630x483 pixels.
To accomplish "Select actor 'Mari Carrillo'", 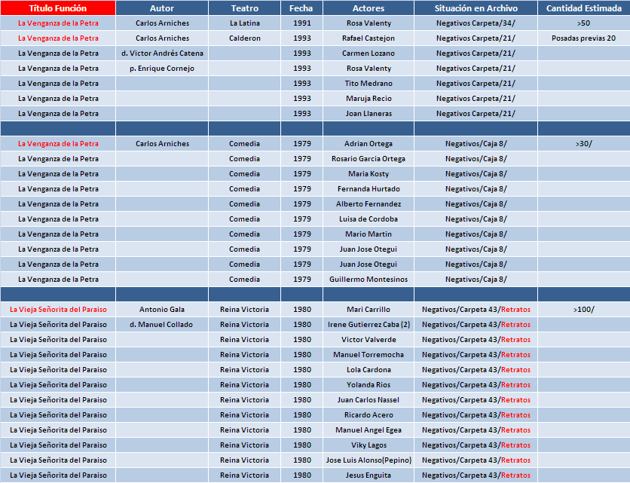I will click(x=369, y=310).
